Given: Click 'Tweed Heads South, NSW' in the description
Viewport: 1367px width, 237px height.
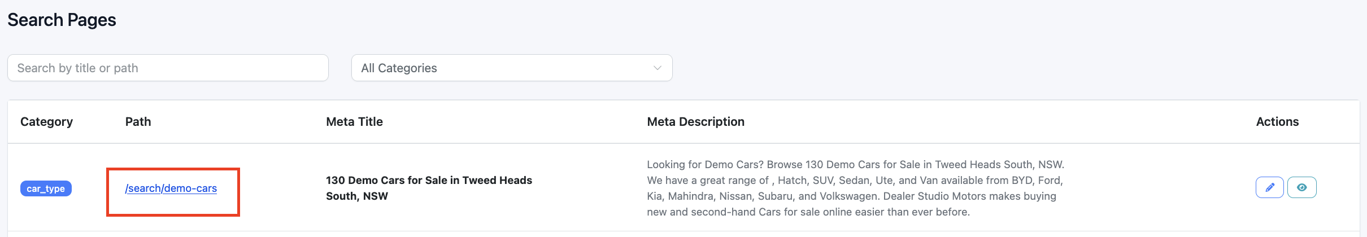Looking at the screenshot, I should (999, 165).
